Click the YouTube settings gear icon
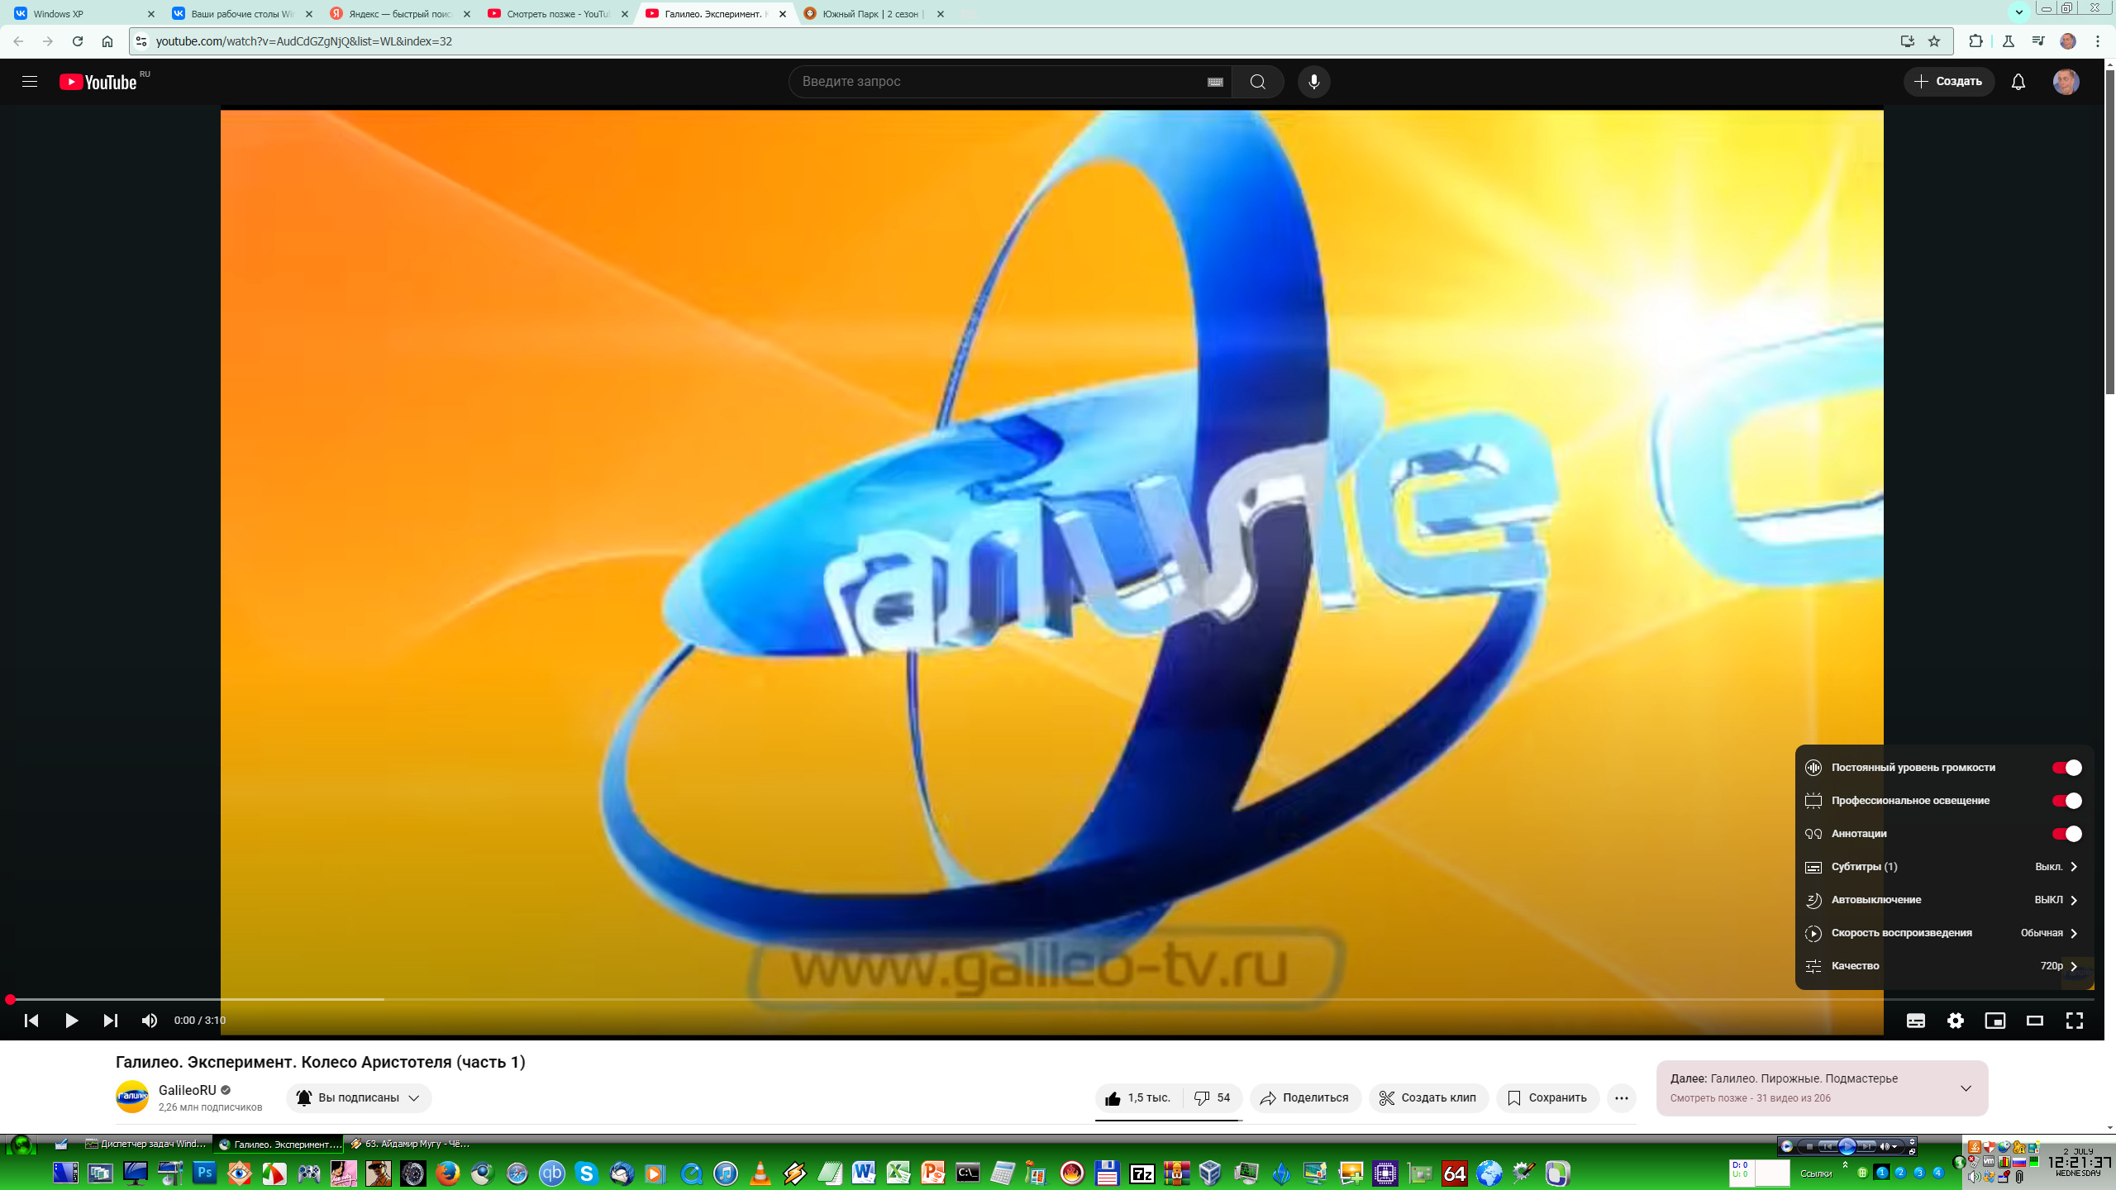 tap(1955, 1021)
